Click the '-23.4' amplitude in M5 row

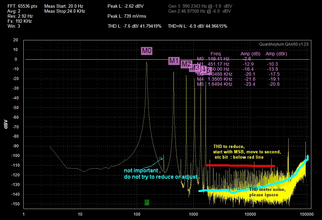coord(250,84)
